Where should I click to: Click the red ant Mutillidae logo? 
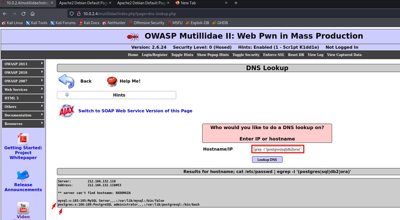coord(133,37)
